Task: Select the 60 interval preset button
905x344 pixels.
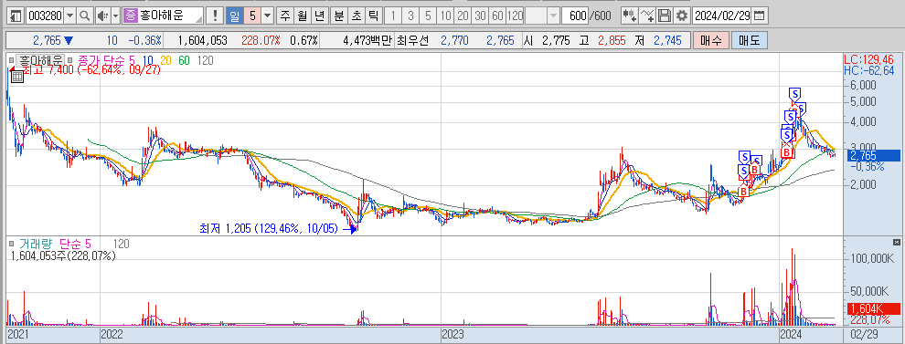Action: (497, 16)
